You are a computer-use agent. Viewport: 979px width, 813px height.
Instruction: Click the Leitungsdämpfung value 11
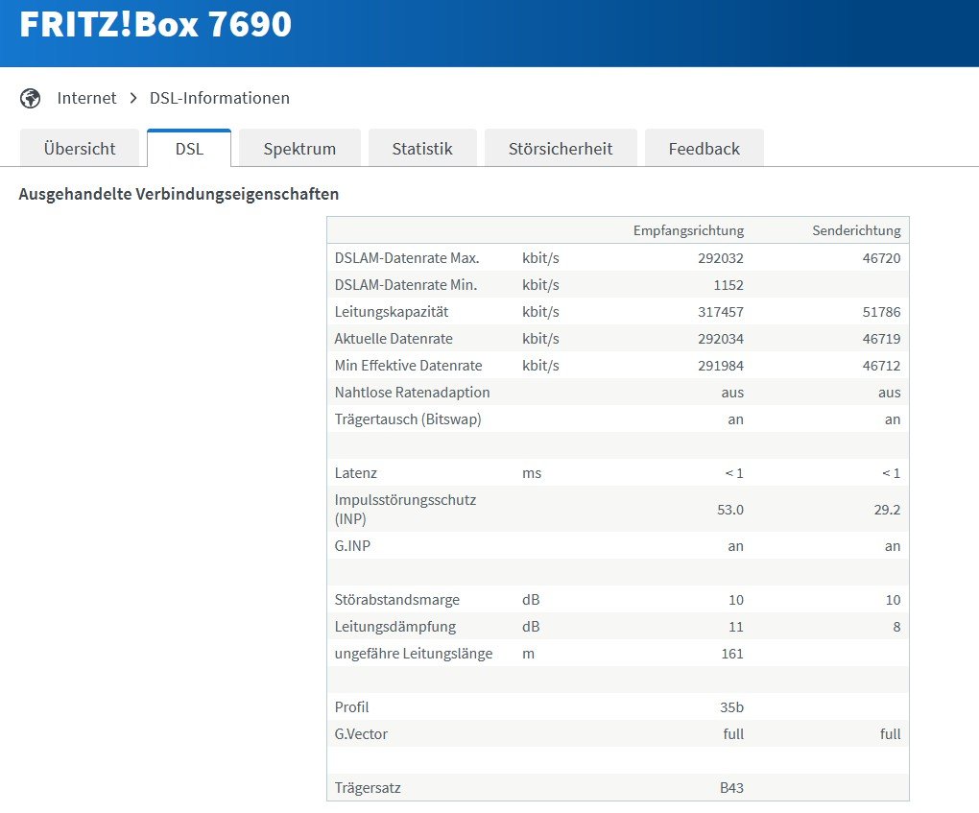click(x=735, y=626)
